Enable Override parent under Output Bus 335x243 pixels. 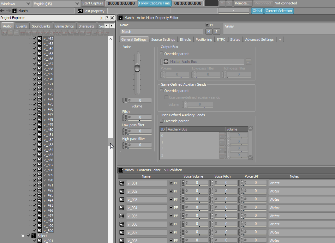162,53
